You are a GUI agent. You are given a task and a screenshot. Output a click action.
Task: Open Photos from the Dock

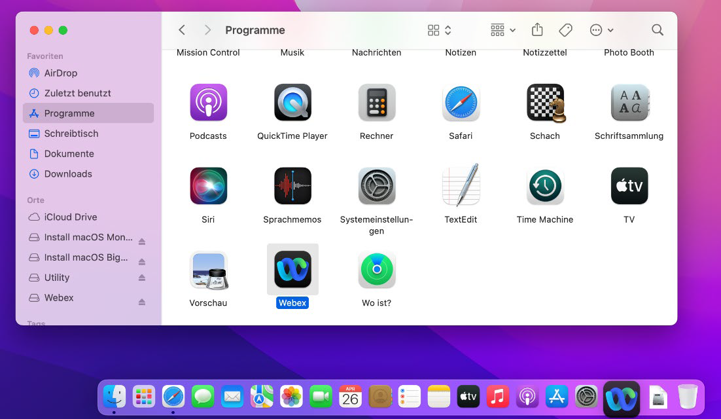pyautogui.click(x=291, y=397)
